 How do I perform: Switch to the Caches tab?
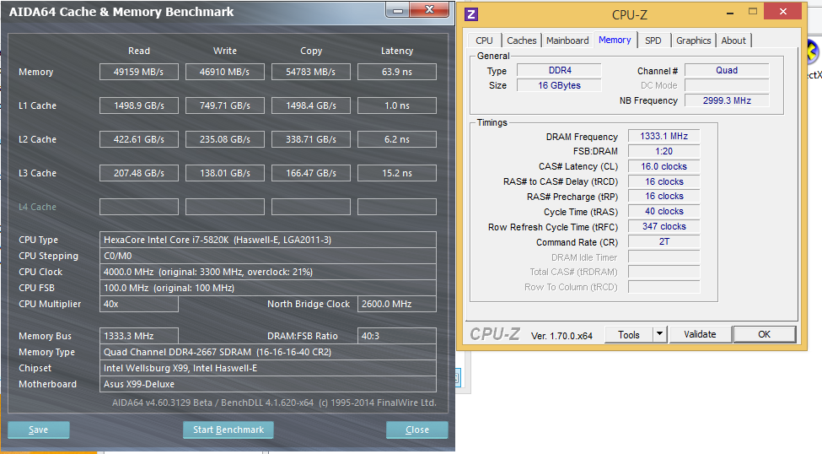click(522, 41)
